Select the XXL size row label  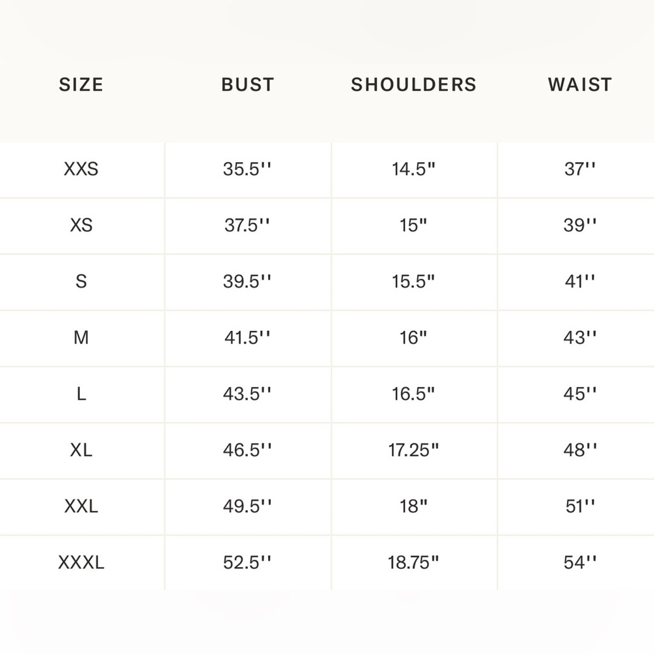tap(81, 506)
